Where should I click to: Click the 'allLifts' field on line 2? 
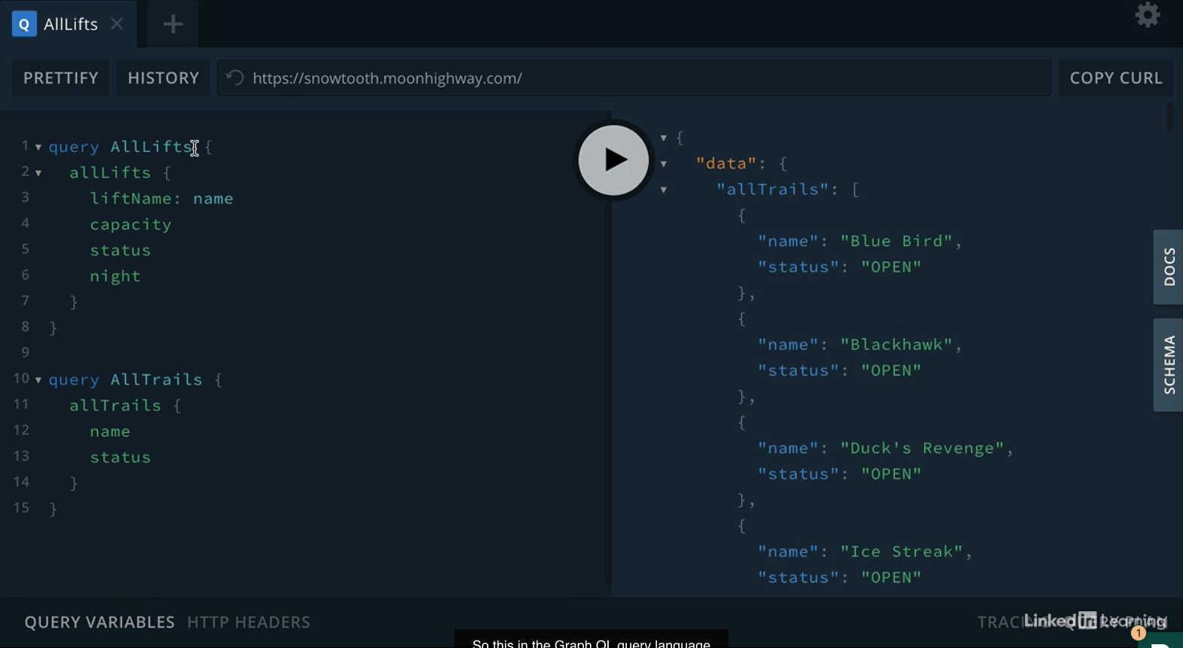pyautogui.click(x=110, y=173)
